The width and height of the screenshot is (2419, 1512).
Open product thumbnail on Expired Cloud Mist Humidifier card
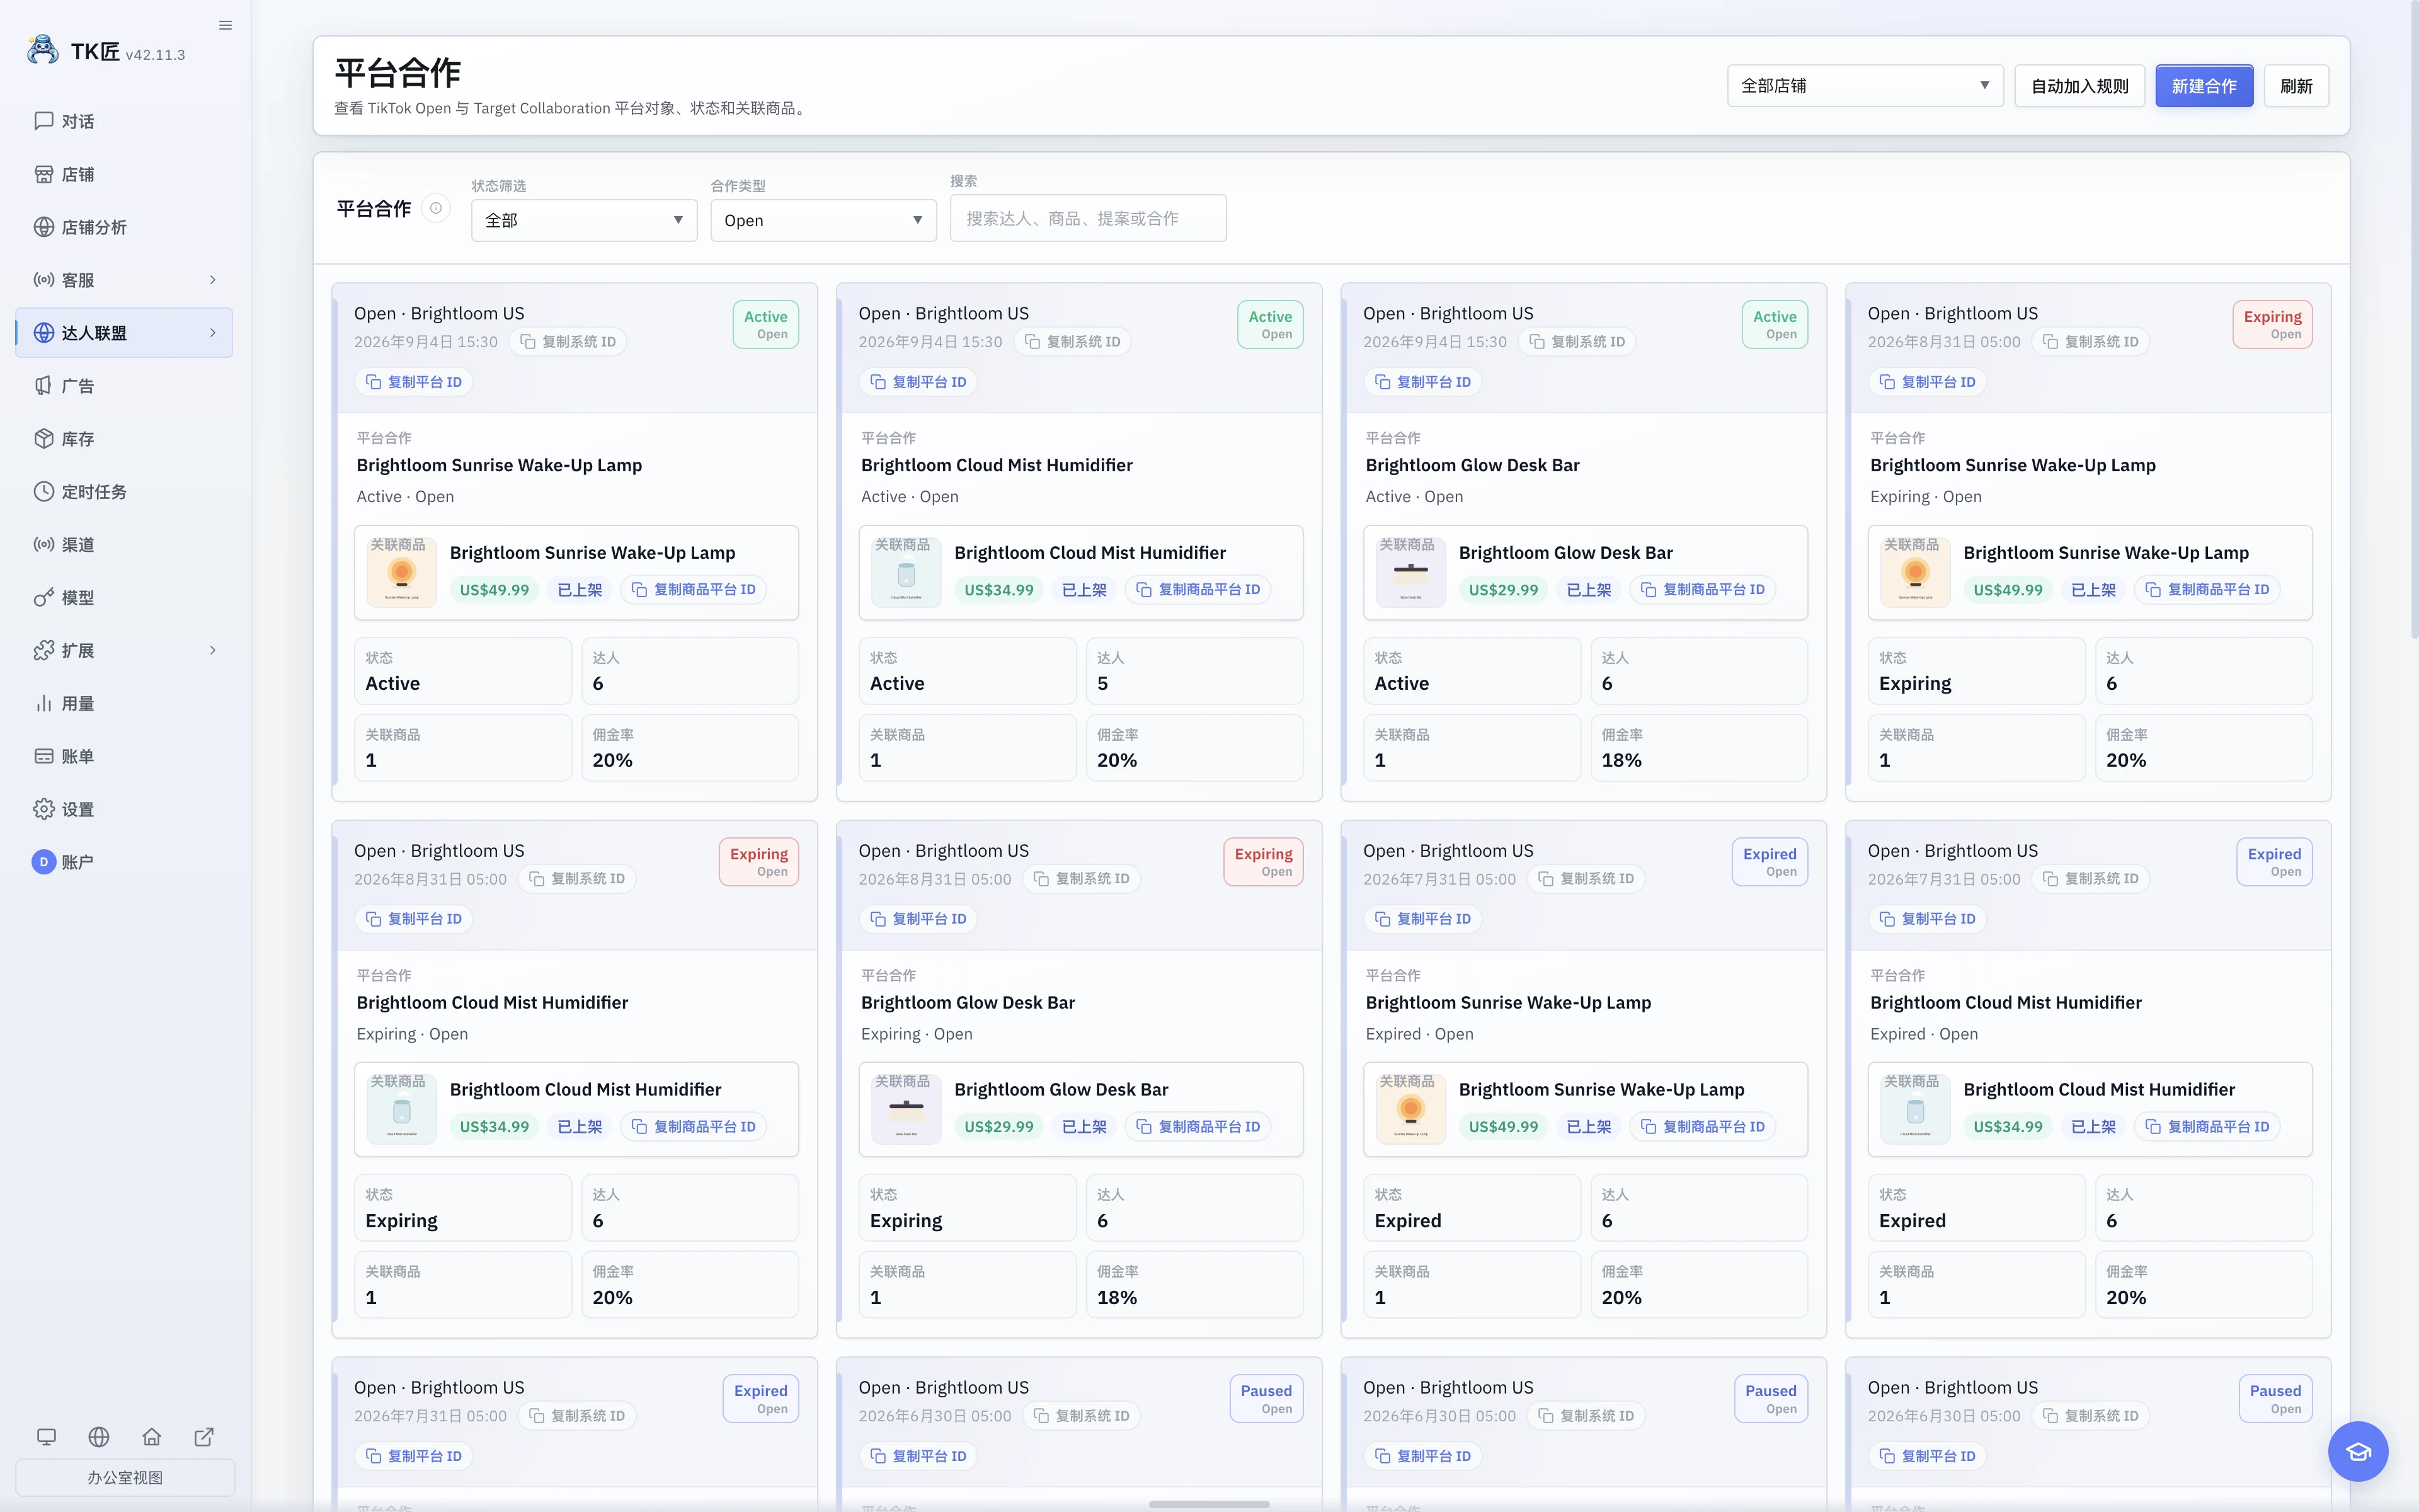(x=1915, y=1109)
